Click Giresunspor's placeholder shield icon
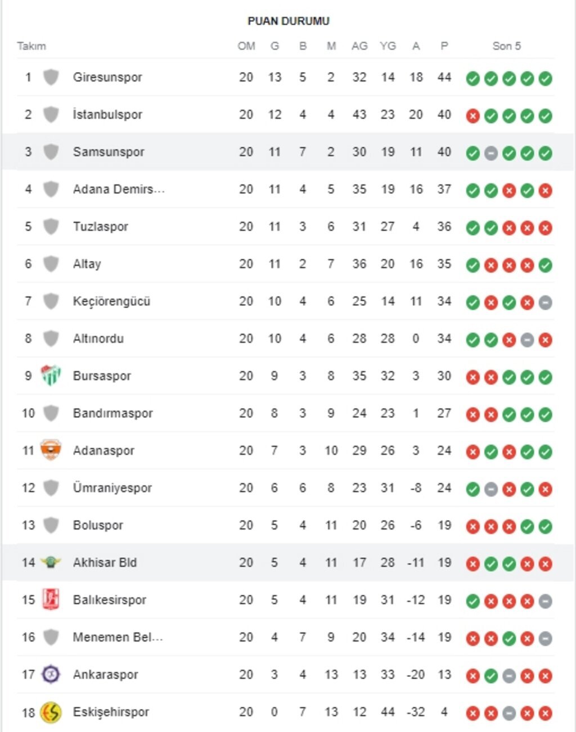Image resolution: width=576 pixels, height=732 pixels. (x=51, y=77)
